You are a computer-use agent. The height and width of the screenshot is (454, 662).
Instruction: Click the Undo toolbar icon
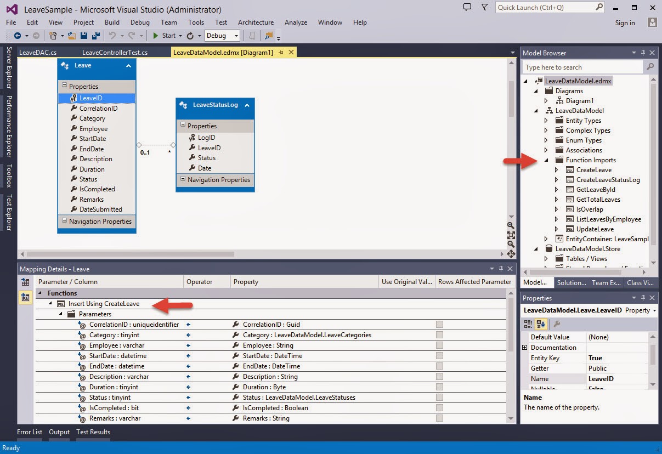112,36
